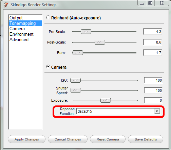This screenshot has height=150, width=171.
Task: Click the SkIndigo pencil icon in title bar
Action: point(6,5)
